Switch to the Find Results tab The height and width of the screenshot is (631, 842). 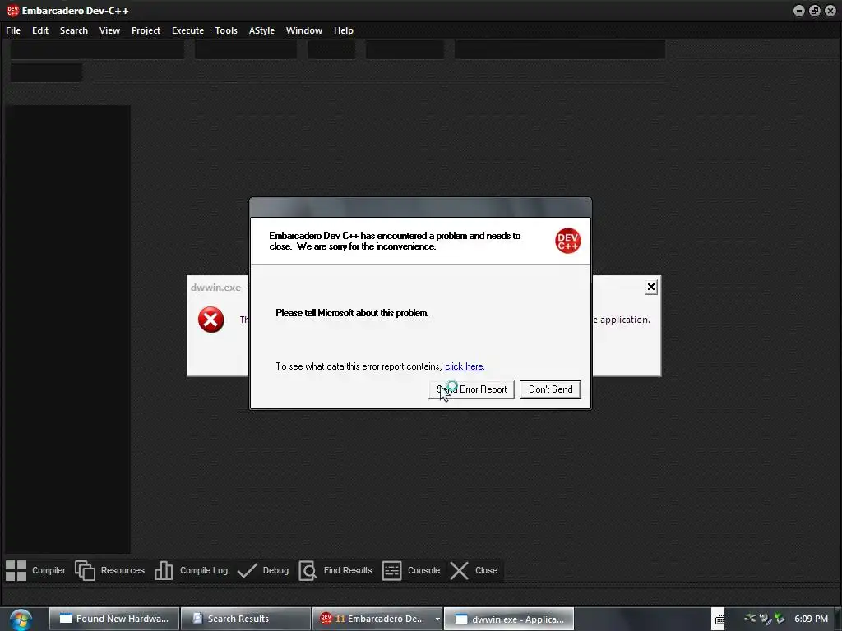click(335, 570)
